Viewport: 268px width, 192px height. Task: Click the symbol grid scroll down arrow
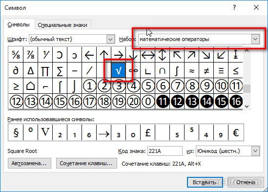pos(247,107)
